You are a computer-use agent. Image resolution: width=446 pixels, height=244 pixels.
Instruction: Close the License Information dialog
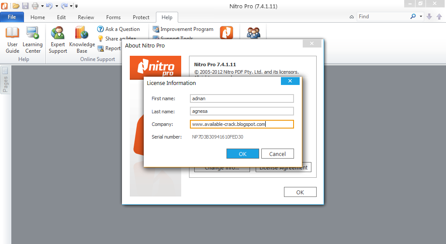click(x=290, y=81)
